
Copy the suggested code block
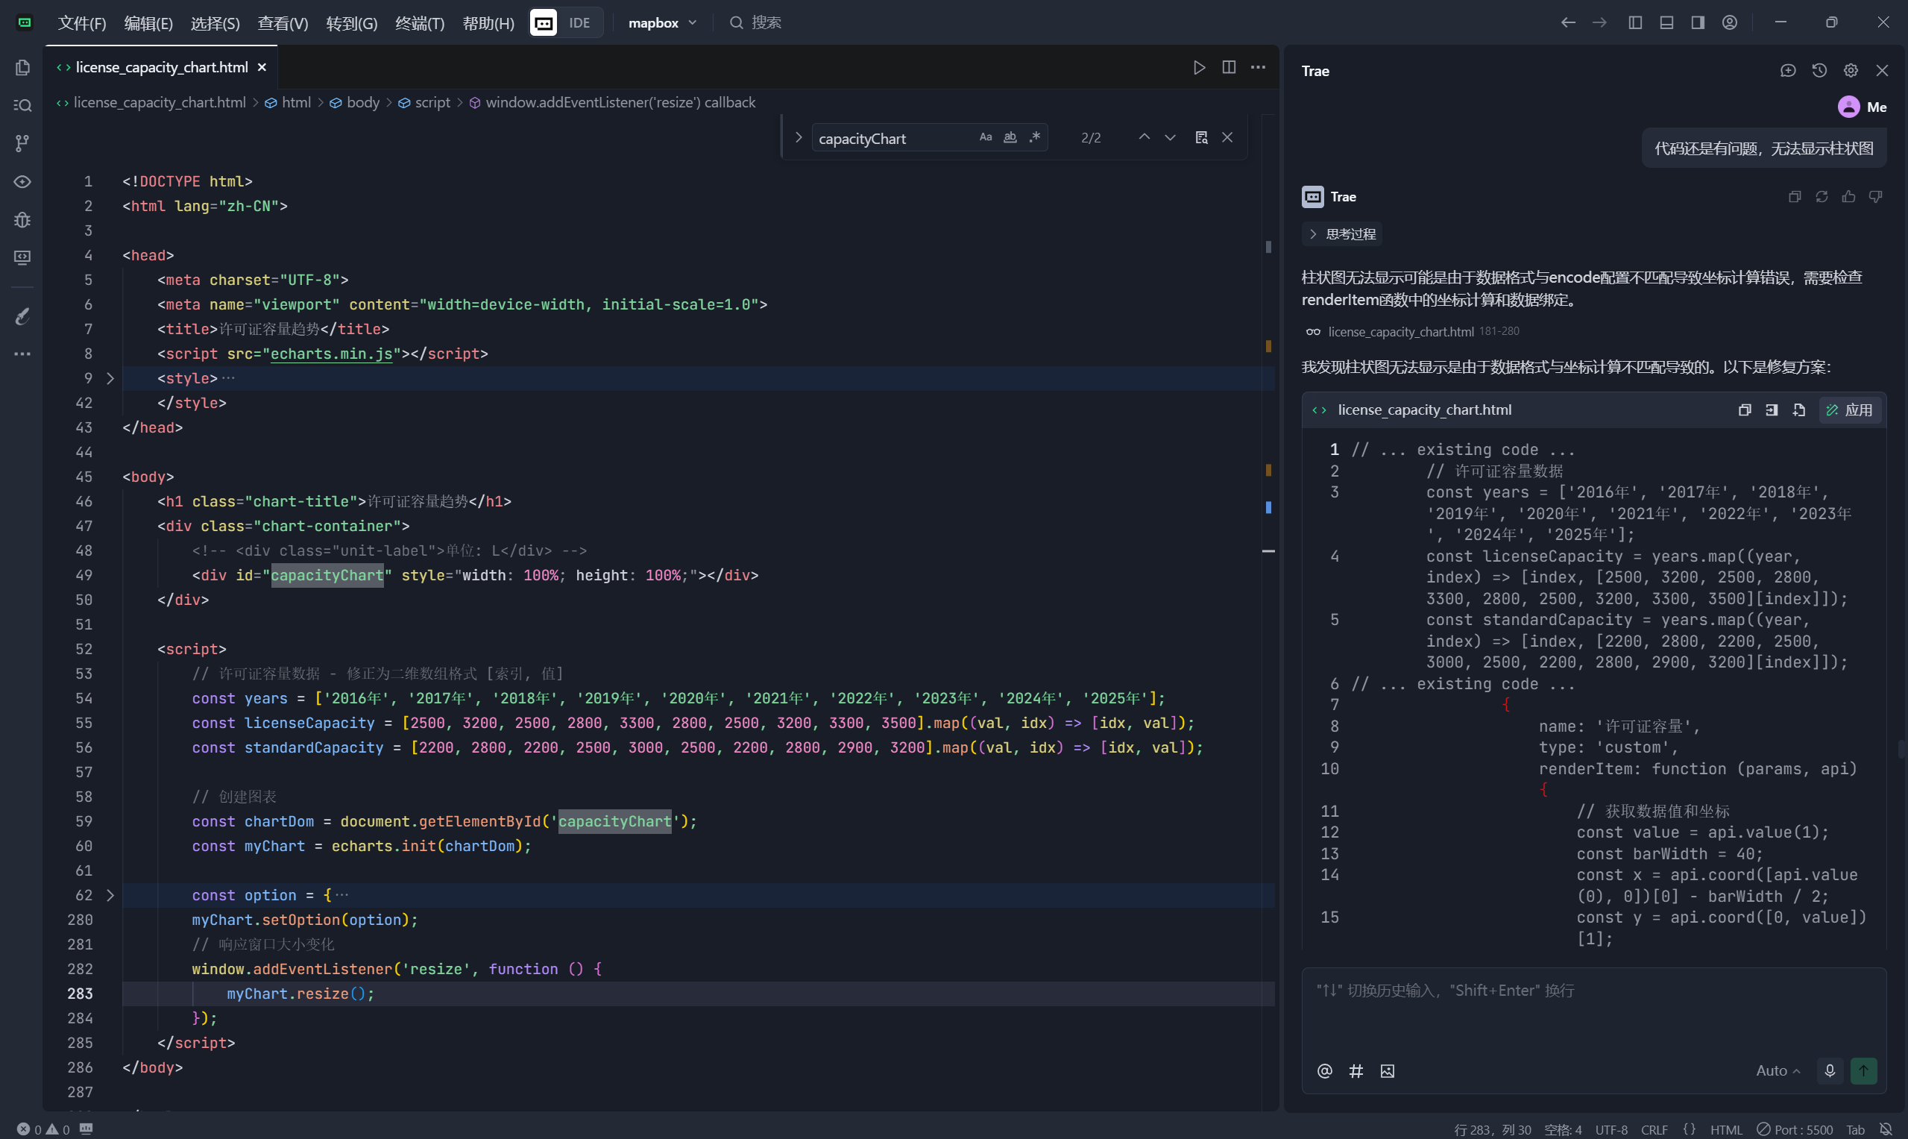coord(1745,410)
